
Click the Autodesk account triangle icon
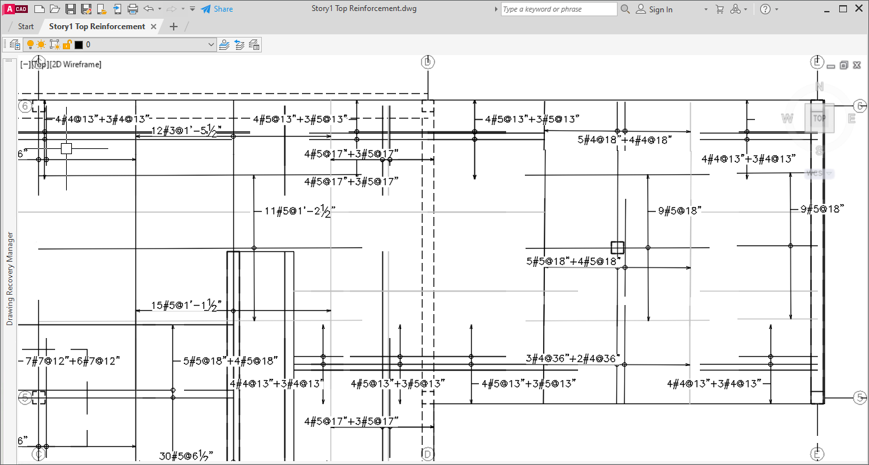tap(736, 9)
